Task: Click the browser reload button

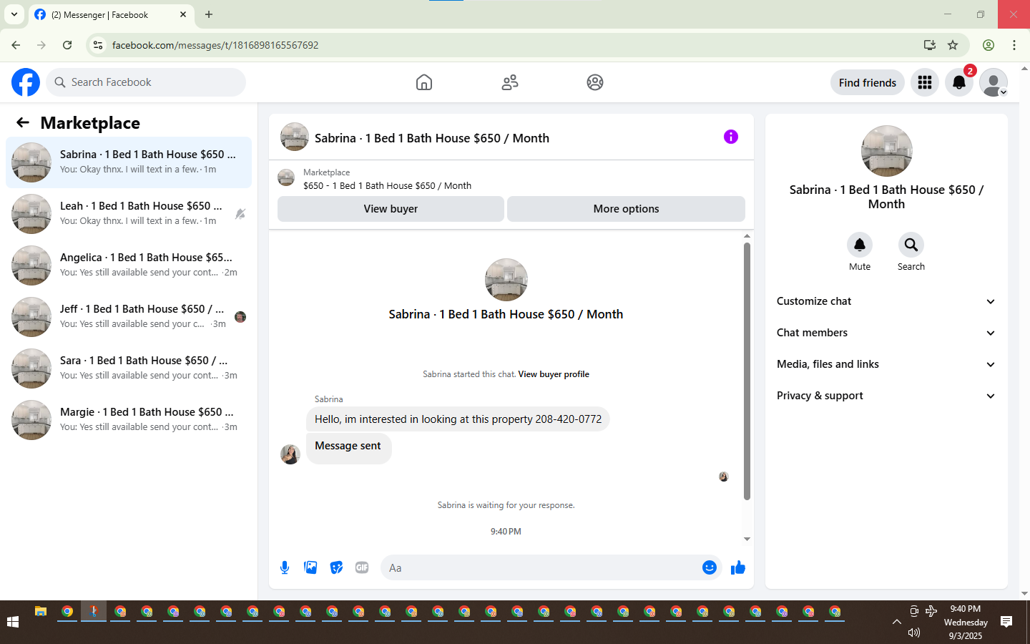Action: (x=67, y=45)
